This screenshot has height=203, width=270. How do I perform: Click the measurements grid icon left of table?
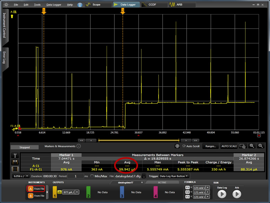coord(15,169)
